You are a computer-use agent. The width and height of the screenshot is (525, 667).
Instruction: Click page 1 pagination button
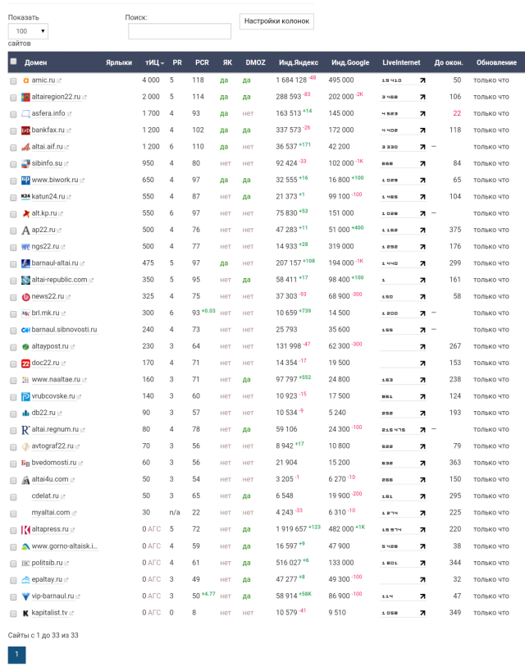coord(16,654)
